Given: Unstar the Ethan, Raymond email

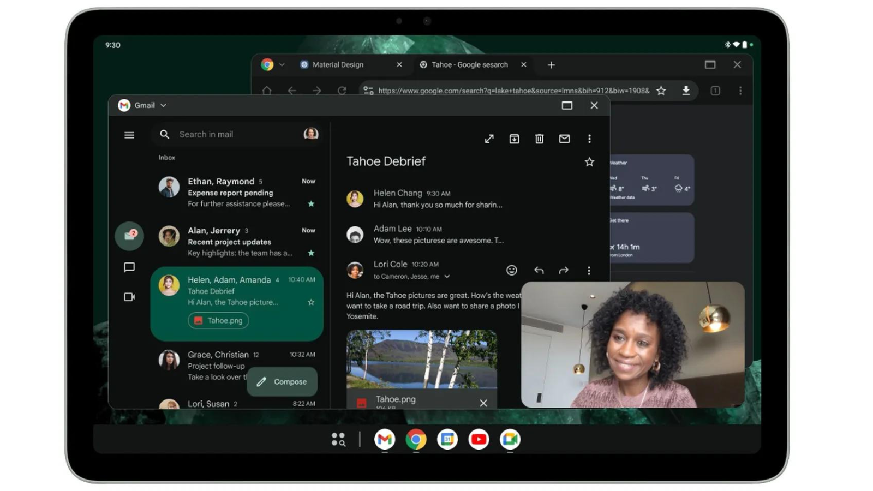Looking at the screenshot, I should point(311,204).
